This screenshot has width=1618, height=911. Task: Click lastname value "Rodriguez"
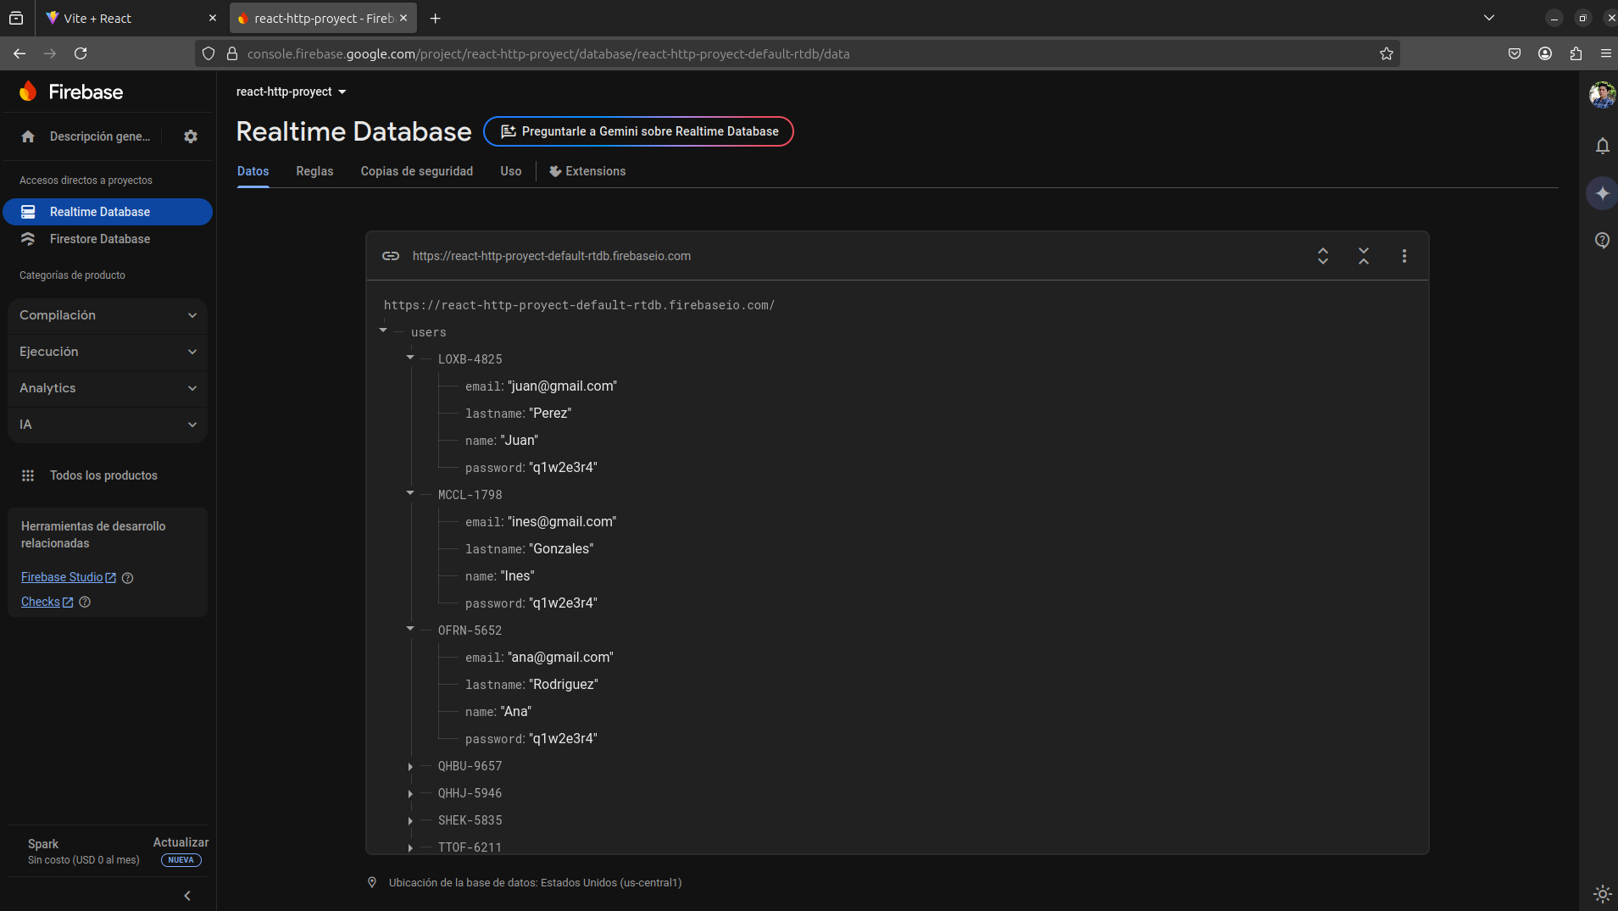[x=564, y=685]
